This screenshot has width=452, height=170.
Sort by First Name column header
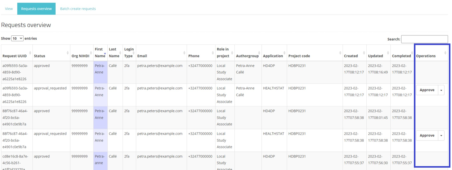click(100, 53)
